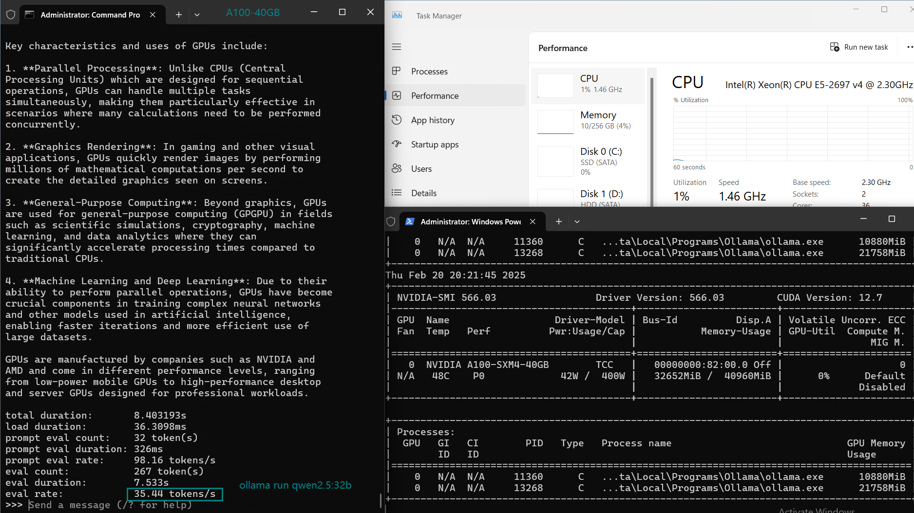The width and height of the screenshot is (914, 513).
Task: Click 35.44 tokens/s eval rate value
Action: point(174,494)
